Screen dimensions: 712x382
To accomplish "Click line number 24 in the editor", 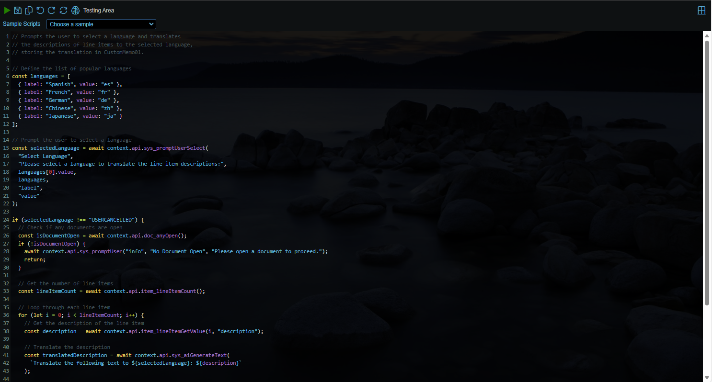I will [6, 219].
